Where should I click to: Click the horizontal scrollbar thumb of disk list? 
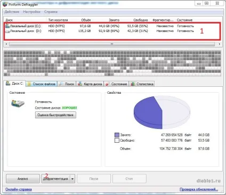112,44
